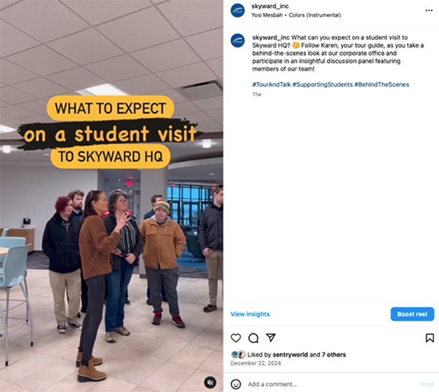This screenshot has height=392, width=439.
Task: Open the emoji picker smiley icon
Action: click(236, 384)
